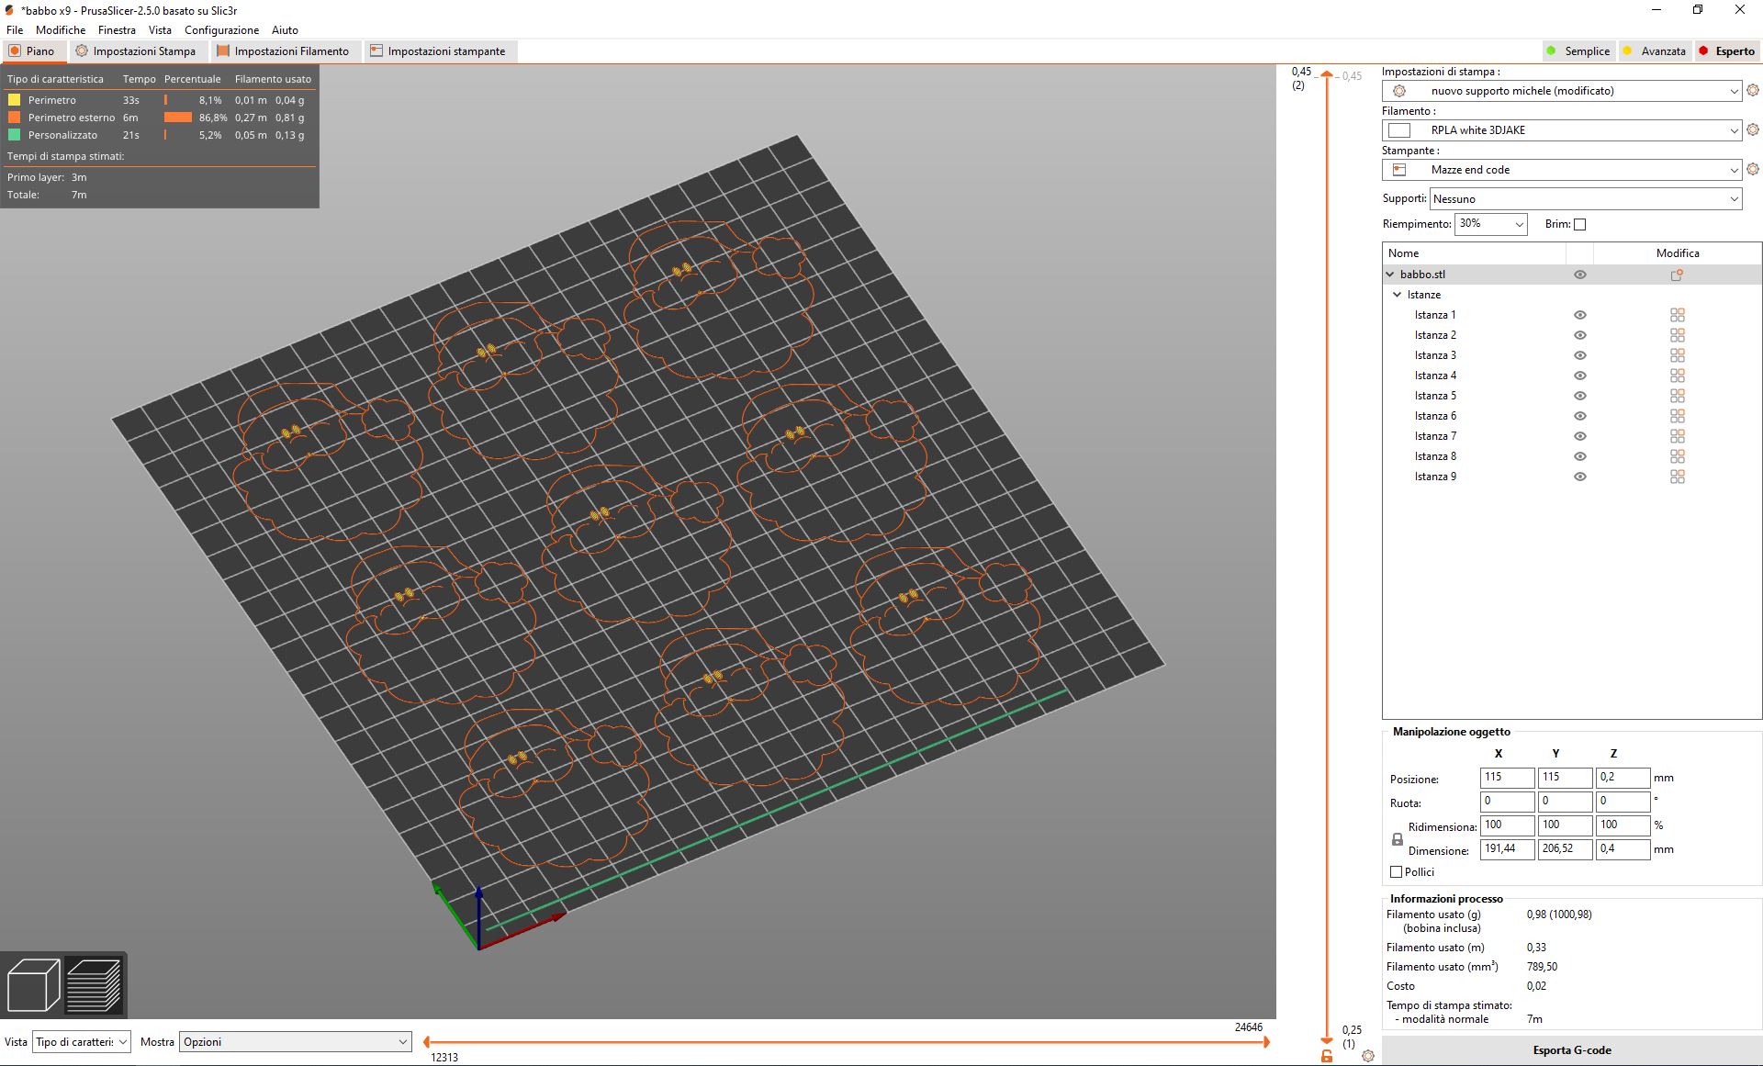
Task: Open the Vista menu
Action: (x=160, y=30)
